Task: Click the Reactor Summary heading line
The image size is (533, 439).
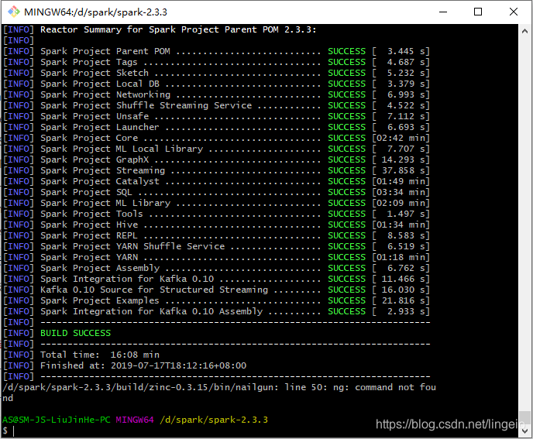Action: click(x=160, y=30)
